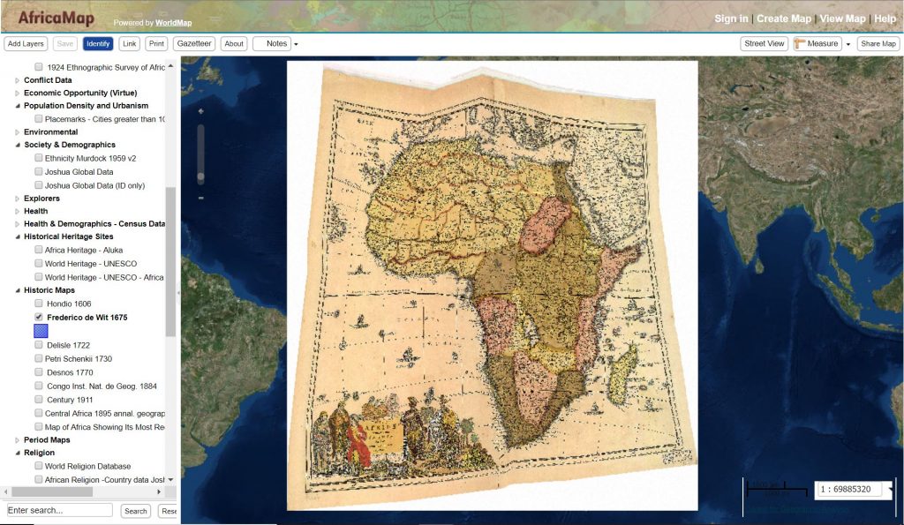Click the Search button
This screenshot has width=904, height=525.
pos(135,511)
